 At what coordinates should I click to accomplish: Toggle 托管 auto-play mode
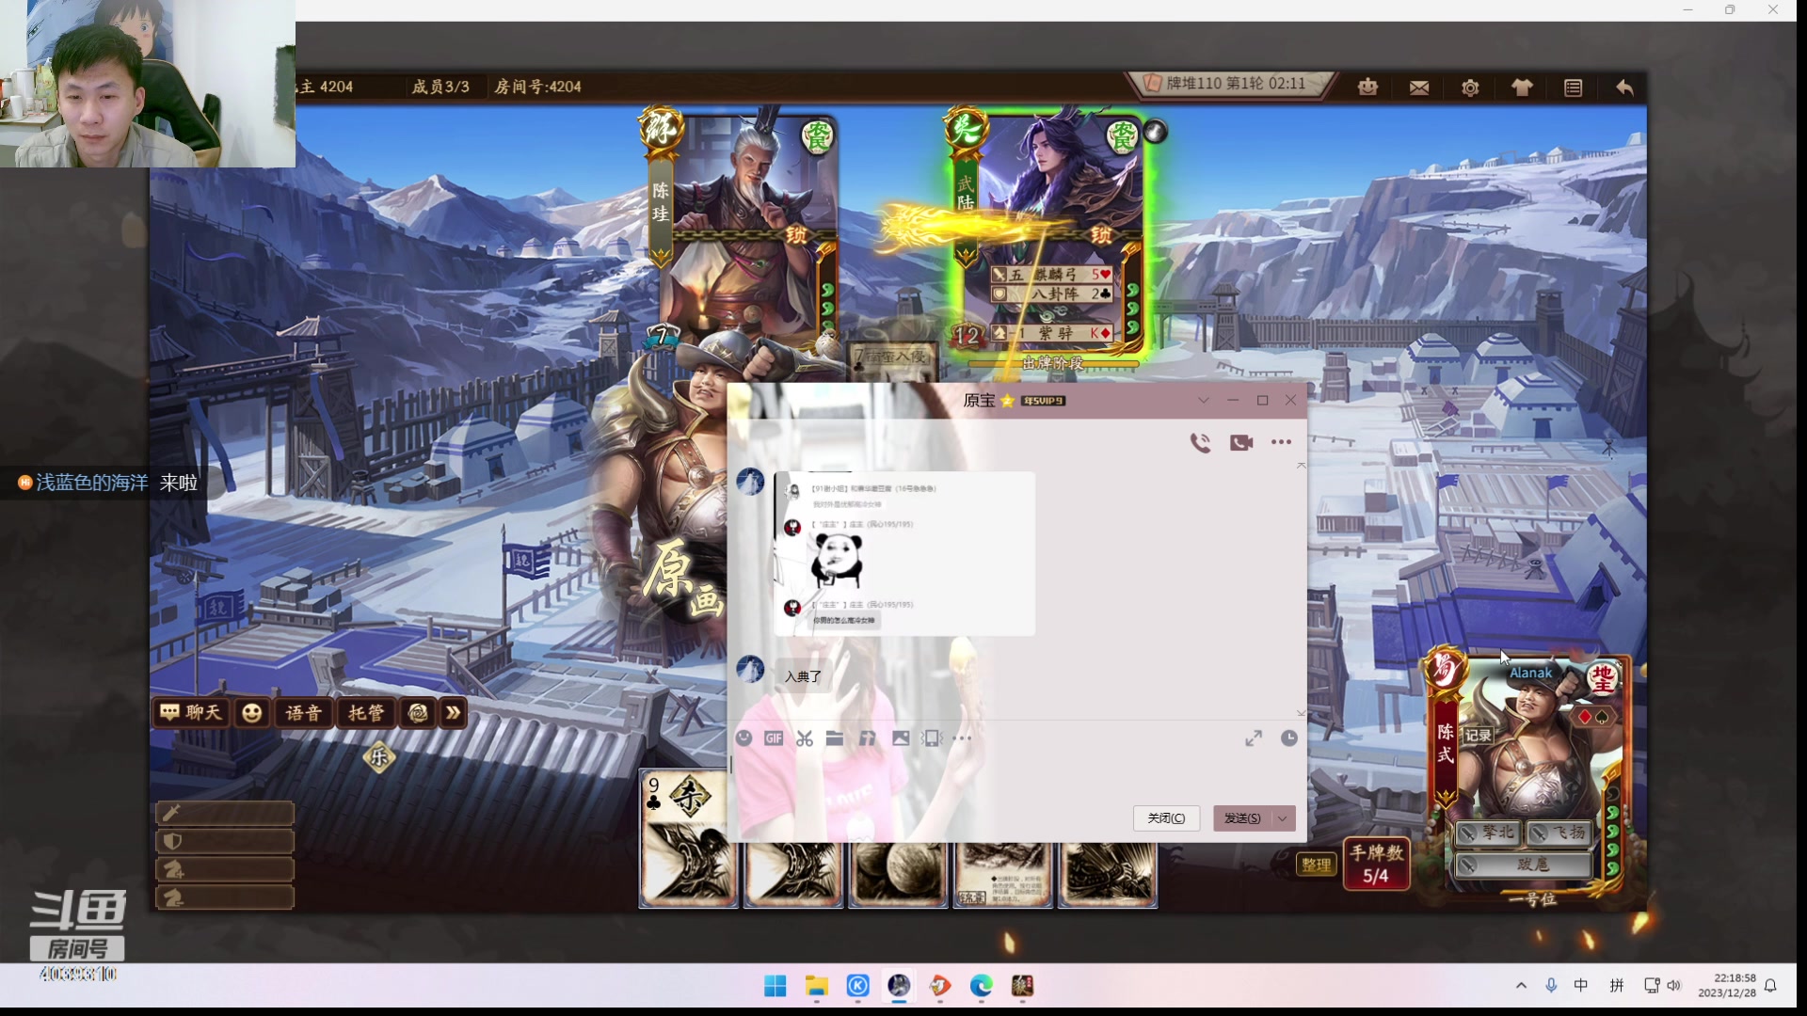(366, 713)
